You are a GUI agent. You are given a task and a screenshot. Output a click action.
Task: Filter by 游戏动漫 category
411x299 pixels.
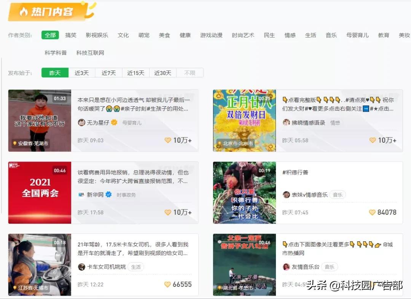coord(211,35)
